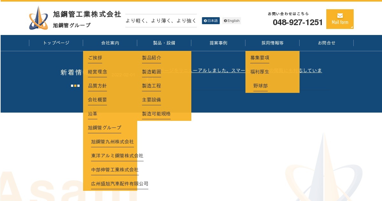
Task: Open 旭鋼管グループ submenu entry
Action: pos(104,128)
